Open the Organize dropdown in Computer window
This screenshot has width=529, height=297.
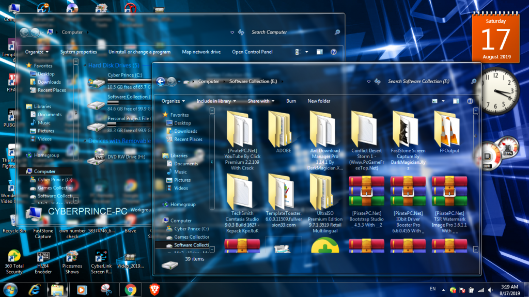[37, 52]
